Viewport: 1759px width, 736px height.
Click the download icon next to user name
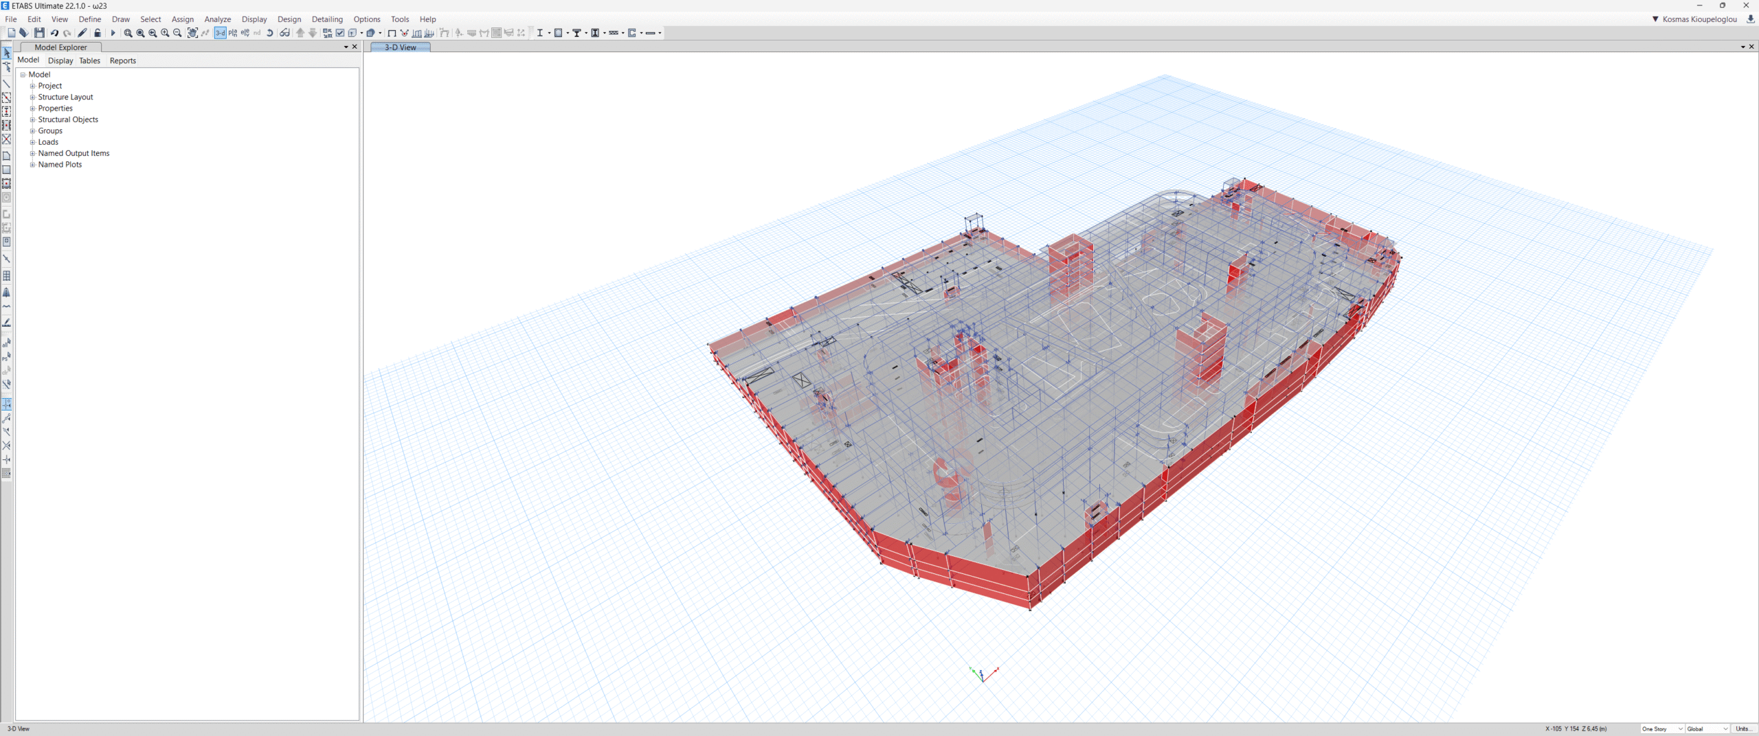pos(1750,19)
